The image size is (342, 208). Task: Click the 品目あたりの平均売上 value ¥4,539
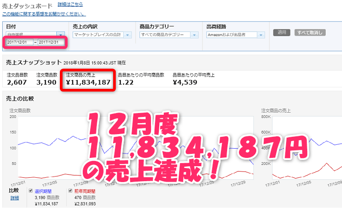185,82
